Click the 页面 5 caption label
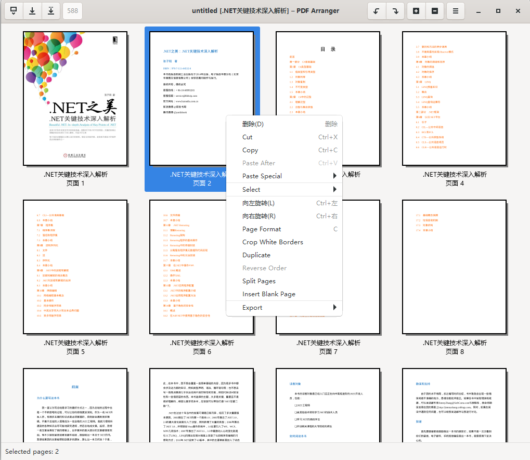The width and height of the screenshot is (530, 460). (75, 351)
